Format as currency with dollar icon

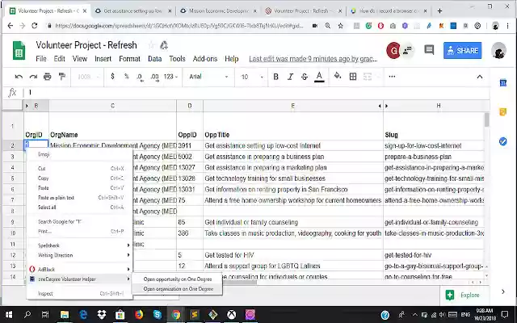click(x=113, y=77)
